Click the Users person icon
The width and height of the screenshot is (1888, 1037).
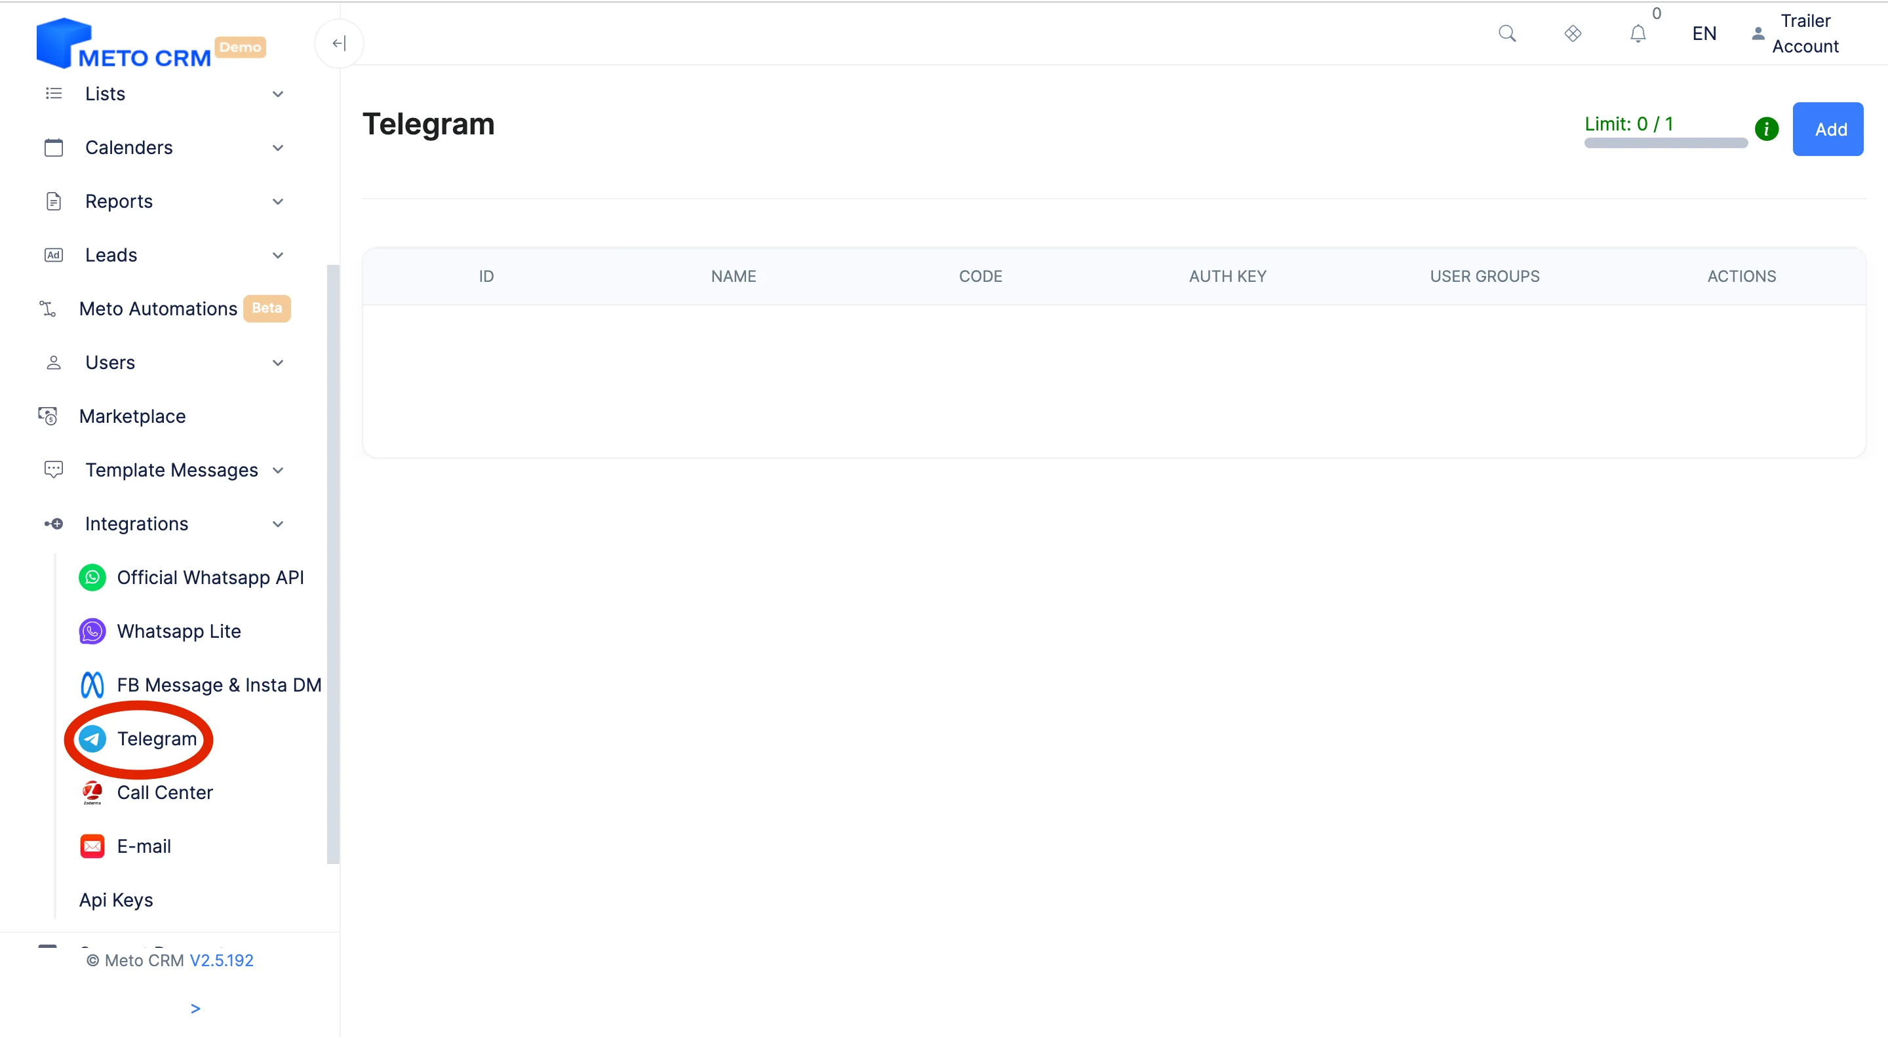click(x=54, y=362)
